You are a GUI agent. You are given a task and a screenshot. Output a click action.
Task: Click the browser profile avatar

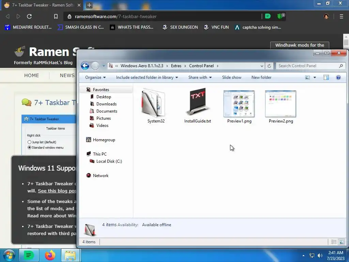[326, 16]
